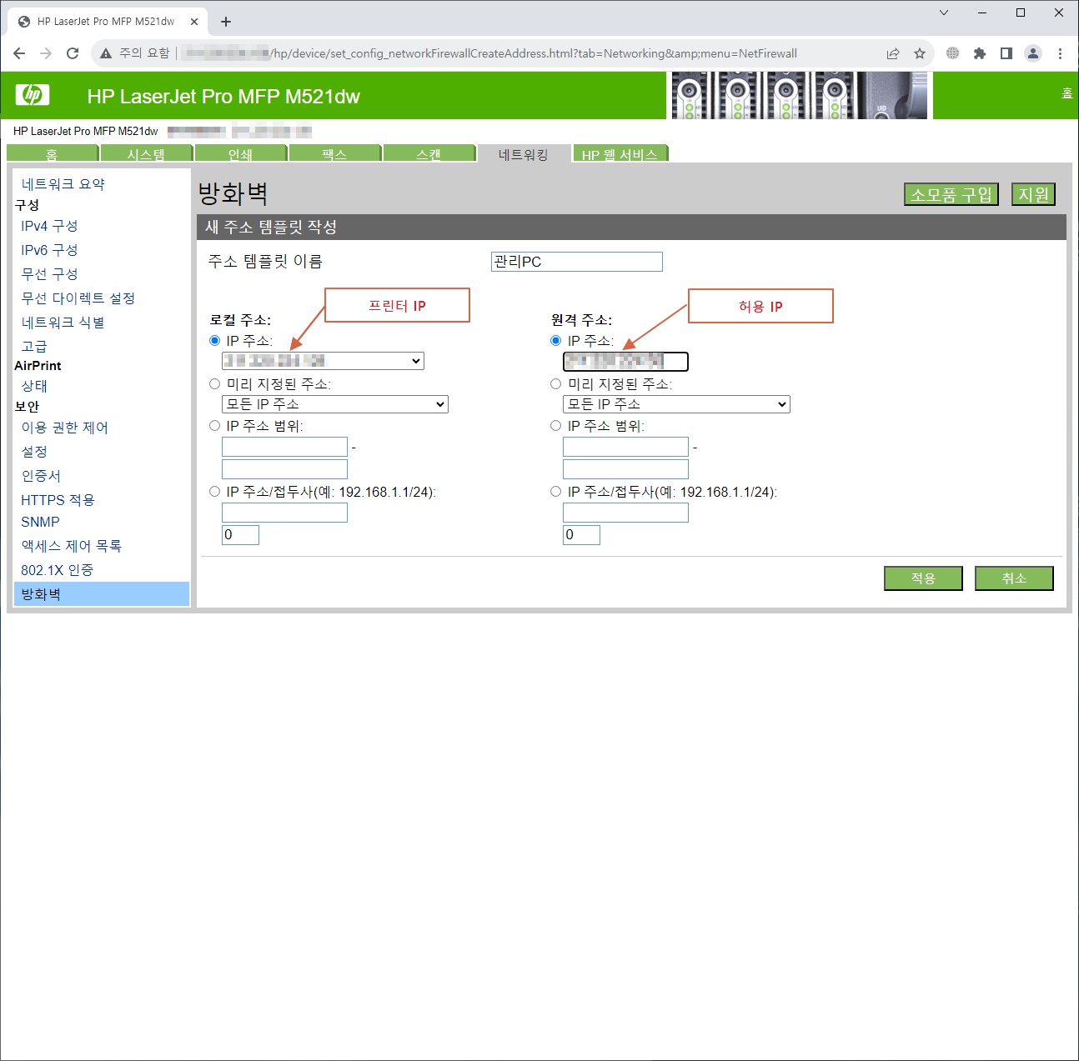
Task: Open 액세스 제어 목록 link
Action: coord(72,546)
